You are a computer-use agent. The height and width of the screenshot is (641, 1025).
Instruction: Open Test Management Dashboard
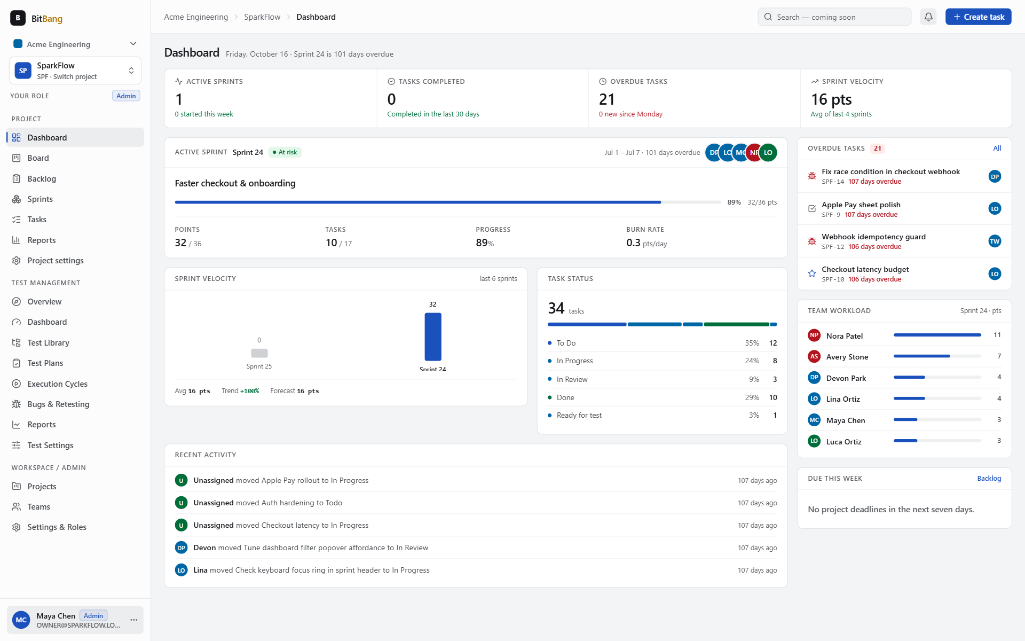point(75,322)
